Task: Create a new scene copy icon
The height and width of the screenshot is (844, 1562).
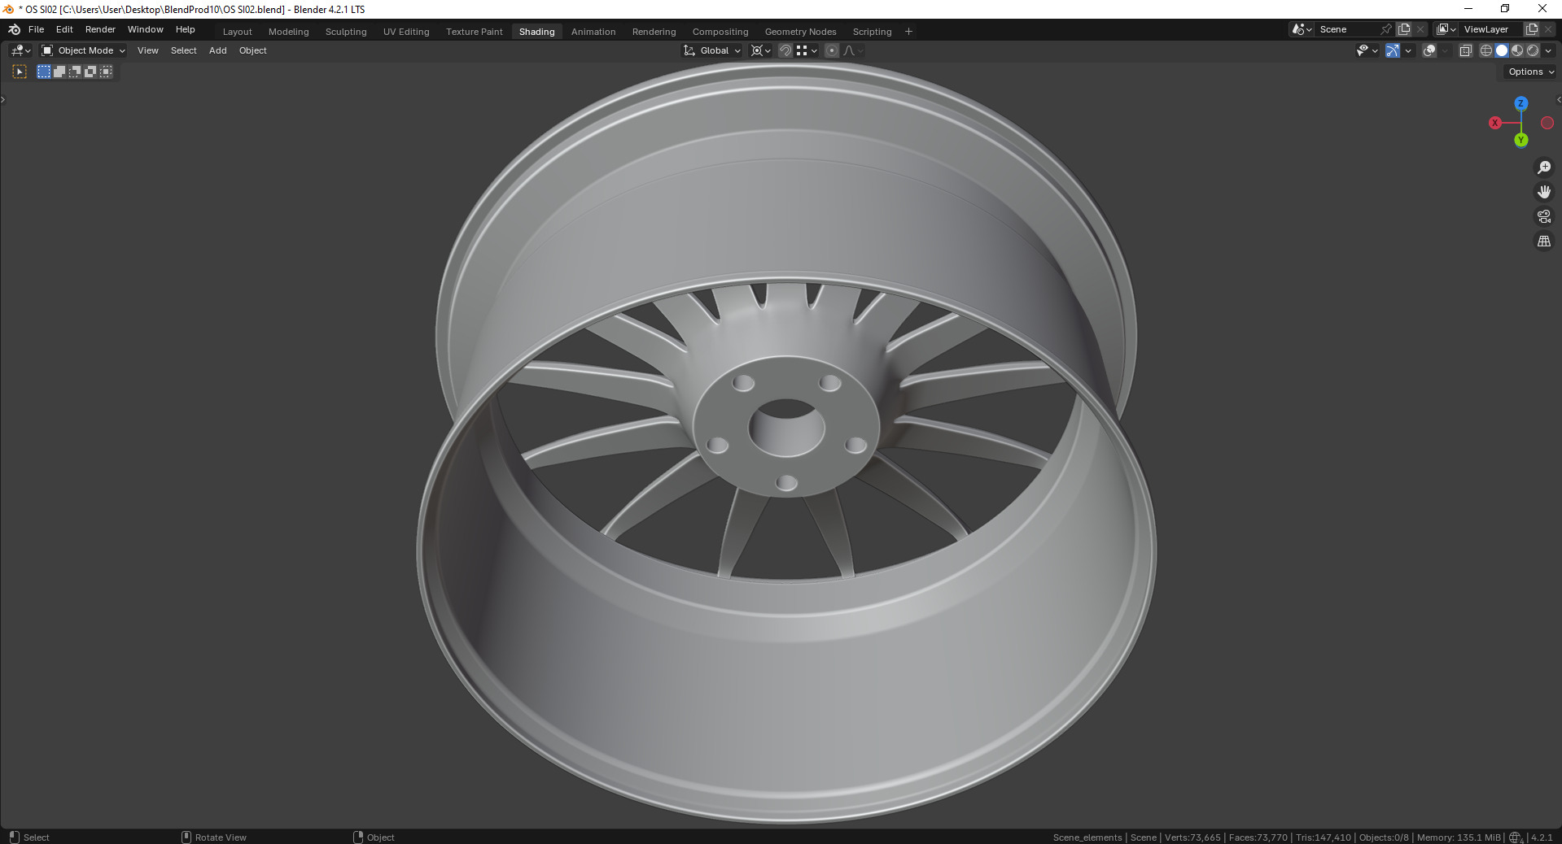Action: 1404,29
